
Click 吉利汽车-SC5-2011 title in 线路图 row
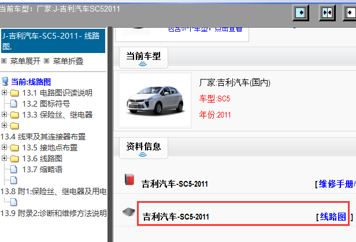(x=176, y=217)
